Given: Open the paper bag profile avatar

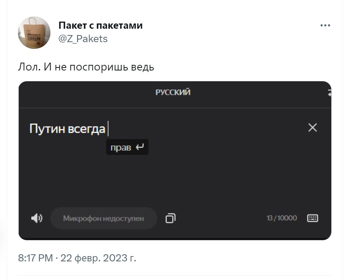Looking at the screenshot, I should tap(34, 32).
